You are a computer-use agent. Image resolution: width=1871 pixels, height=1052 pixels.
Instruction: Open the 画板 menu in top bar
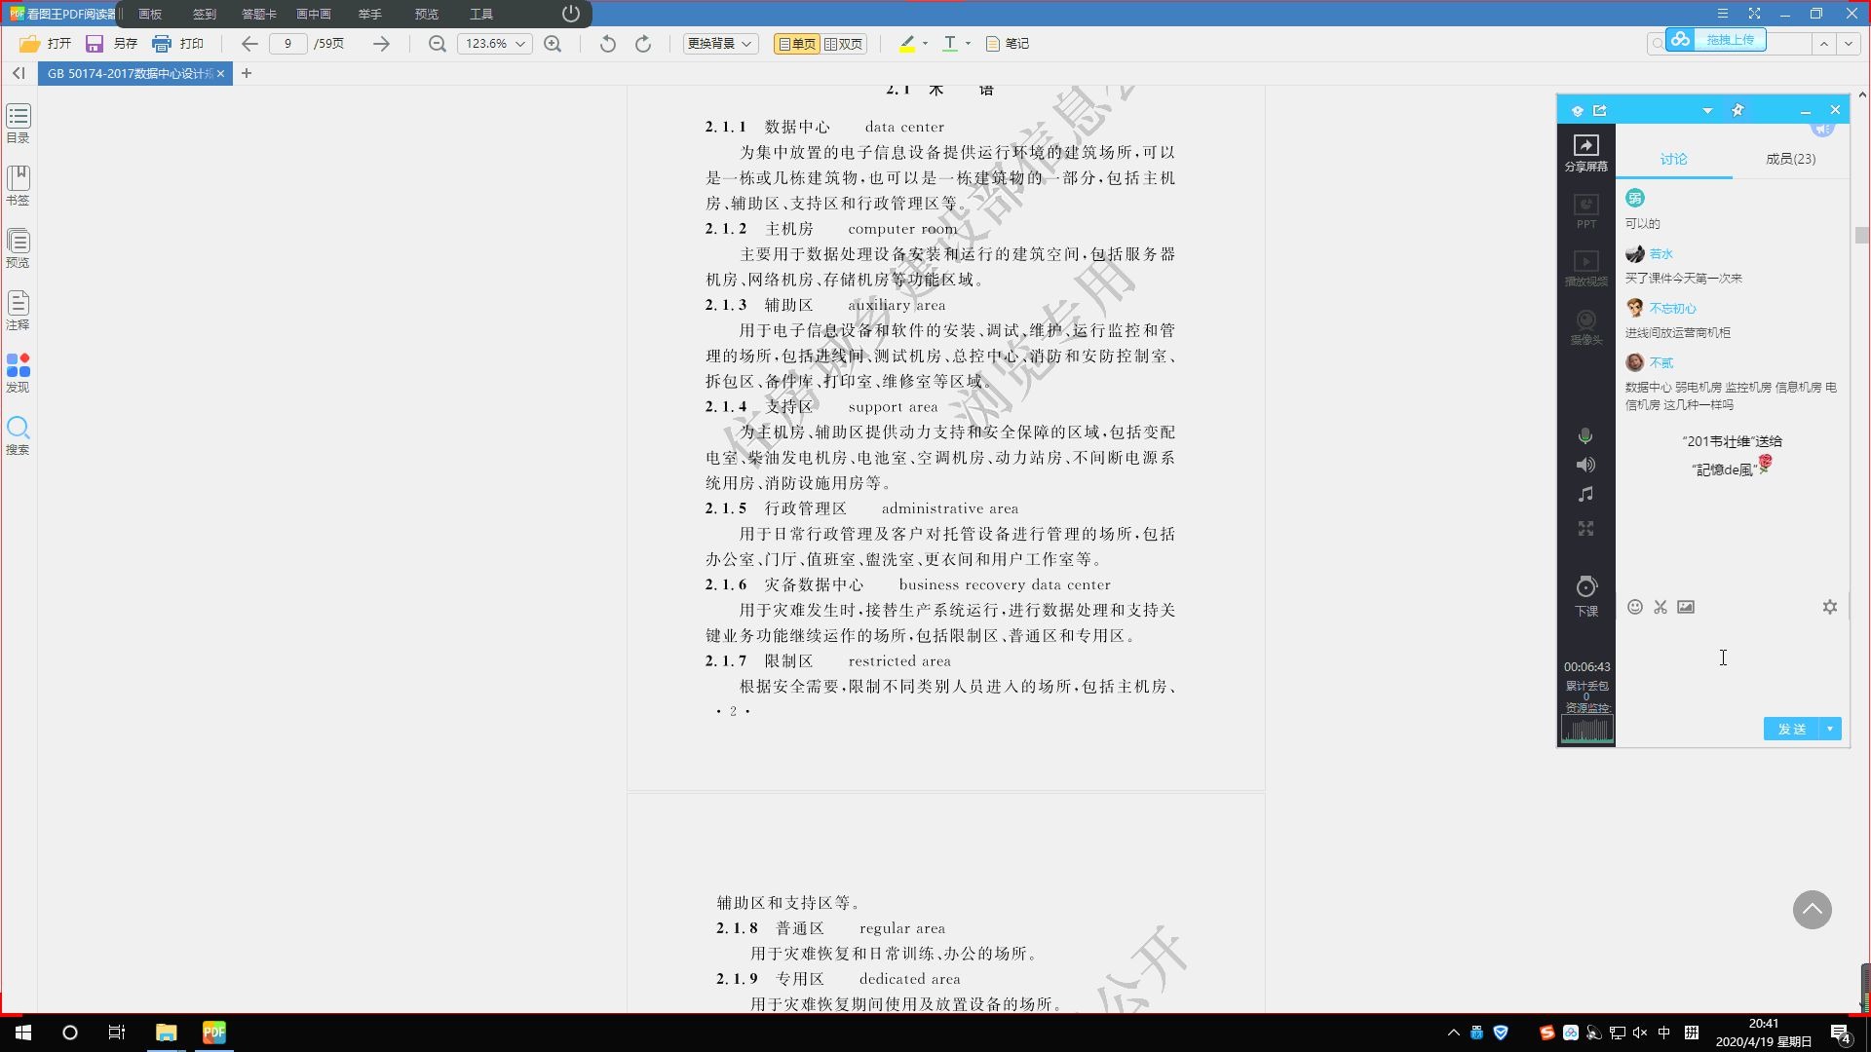coord(150,14)
